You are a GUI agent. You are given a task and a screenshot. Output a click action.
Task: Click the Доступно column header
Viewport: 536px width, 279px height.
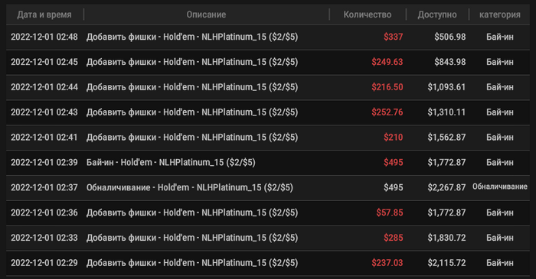coord(437,15)
